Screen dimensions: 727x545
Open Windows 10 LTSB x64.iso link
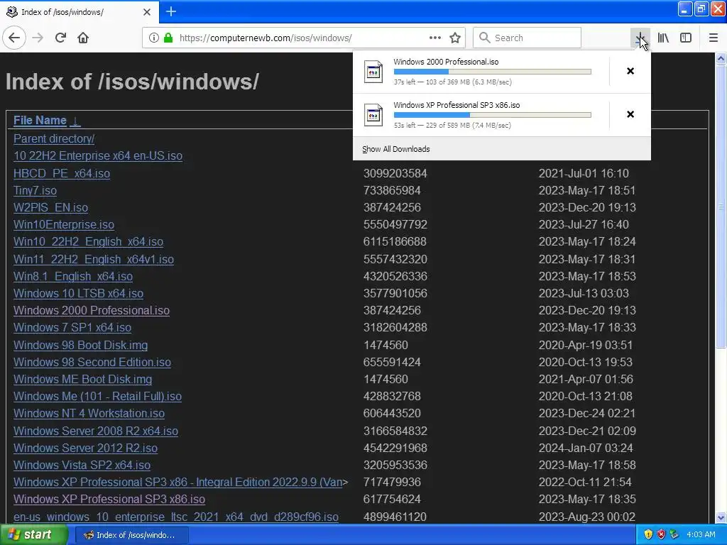pos(78,293)
